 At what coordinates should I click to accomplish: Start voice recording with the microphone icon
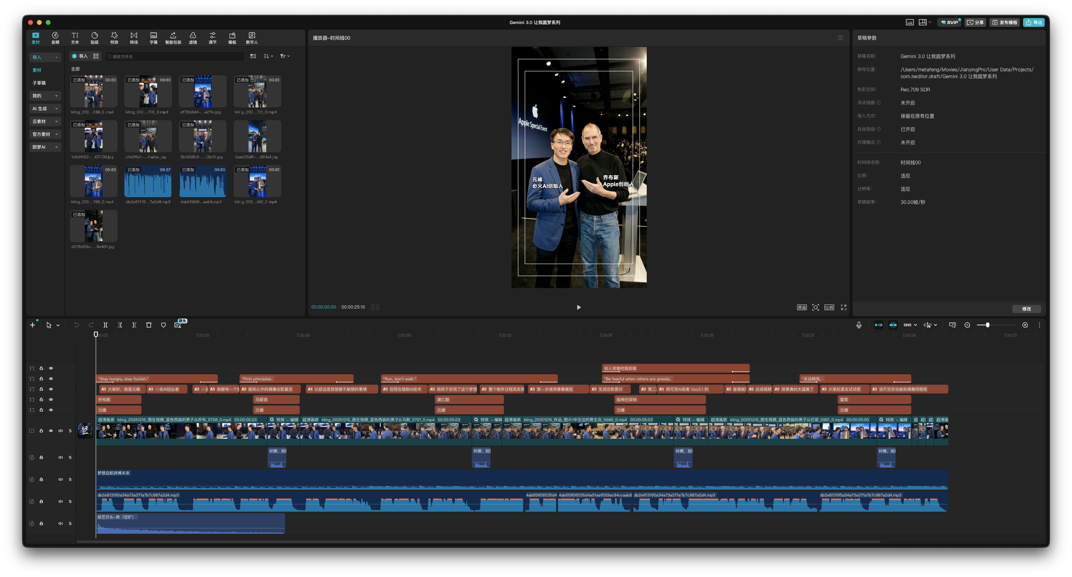(x=859, y=325)
